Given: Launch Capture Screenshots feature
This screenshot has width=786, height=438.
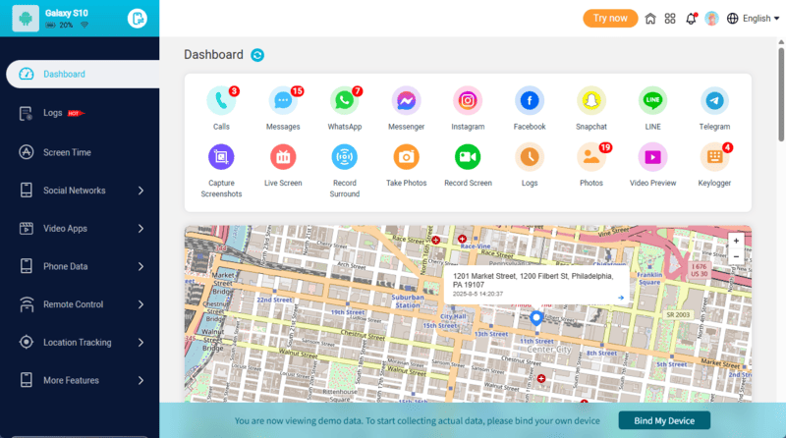Looking at the screenshot, I should pyautogui.click(x=221, y=157).
